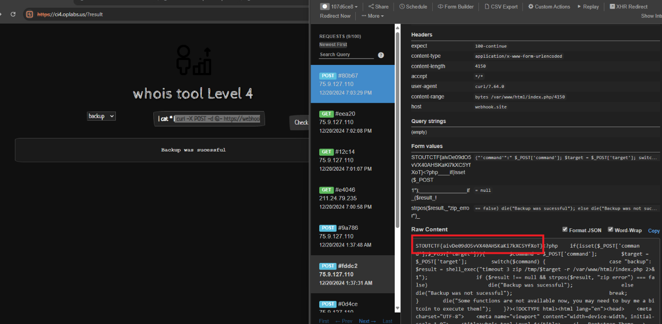Open Custom Actions
The width and height of the screenshot is (662, 324).
[x=549, y=7]
